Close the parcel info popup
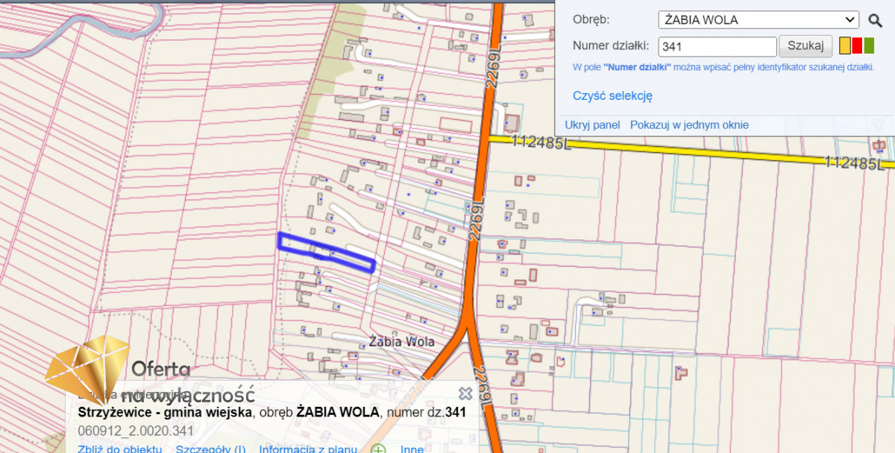Viewport: 895px width, 453px height. tap(465, 394)
